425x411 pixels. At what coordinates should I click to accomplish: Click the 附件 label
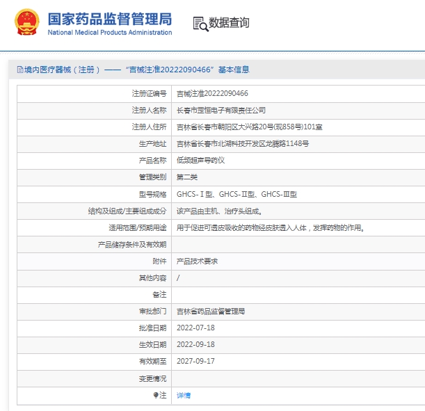point(159,261)
